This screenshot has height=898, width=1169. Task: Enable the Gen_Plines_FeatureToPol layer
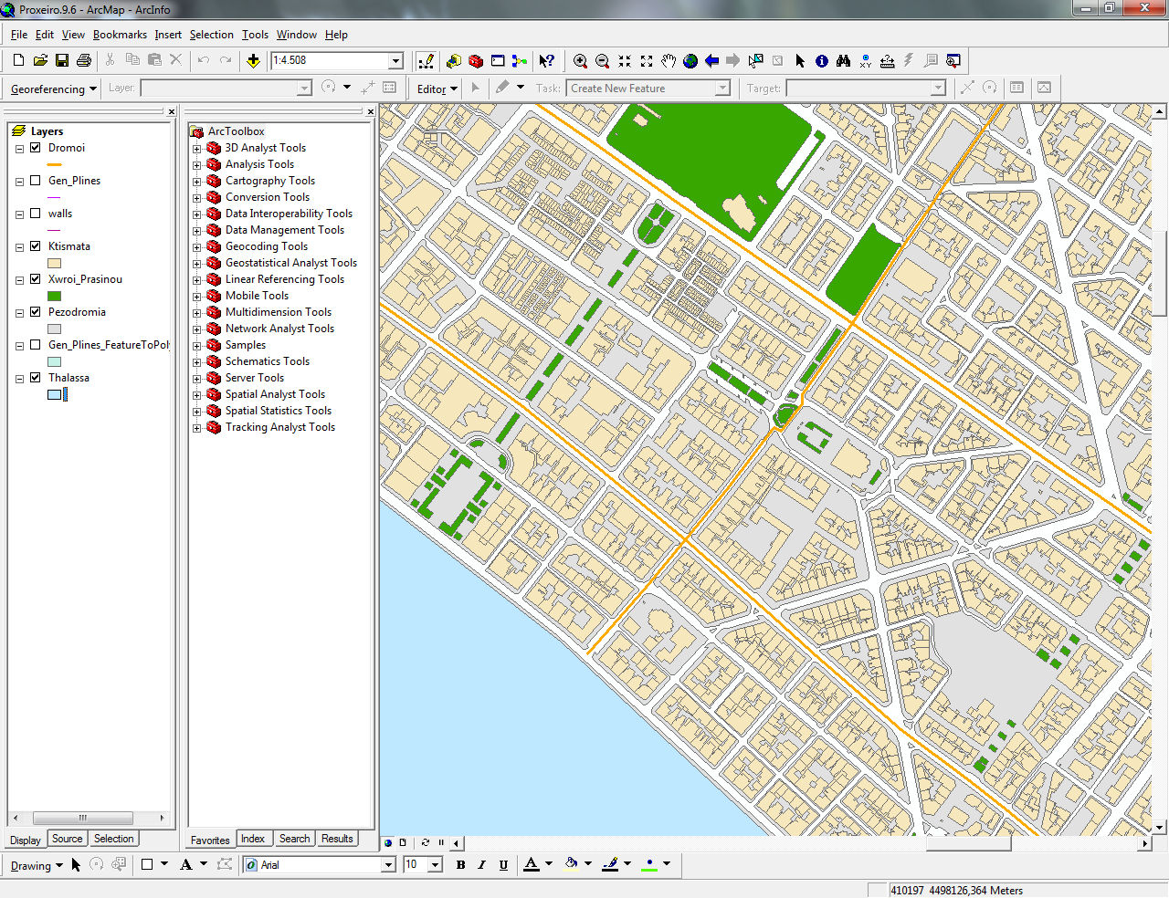36,344
